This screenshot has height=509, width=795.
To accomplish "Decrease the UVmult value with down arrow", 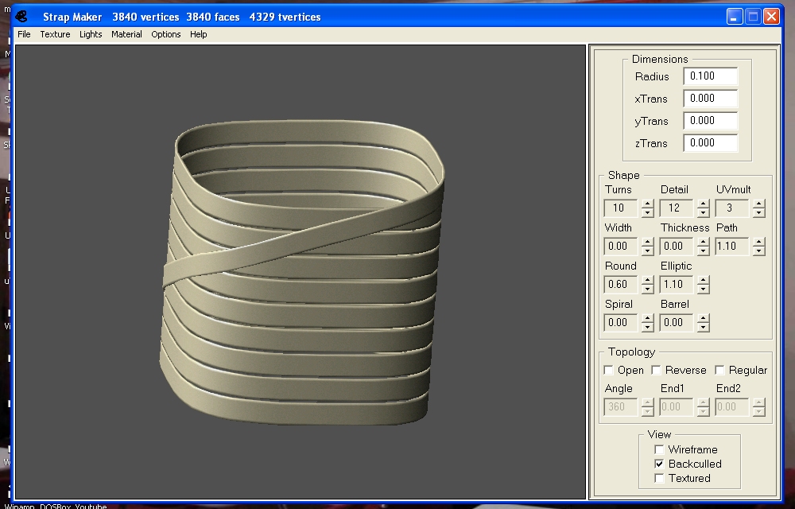I will (x=759, y=212).
